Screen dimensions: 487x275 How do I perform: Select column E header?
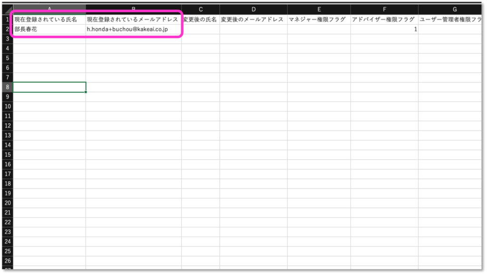point(319,9)
